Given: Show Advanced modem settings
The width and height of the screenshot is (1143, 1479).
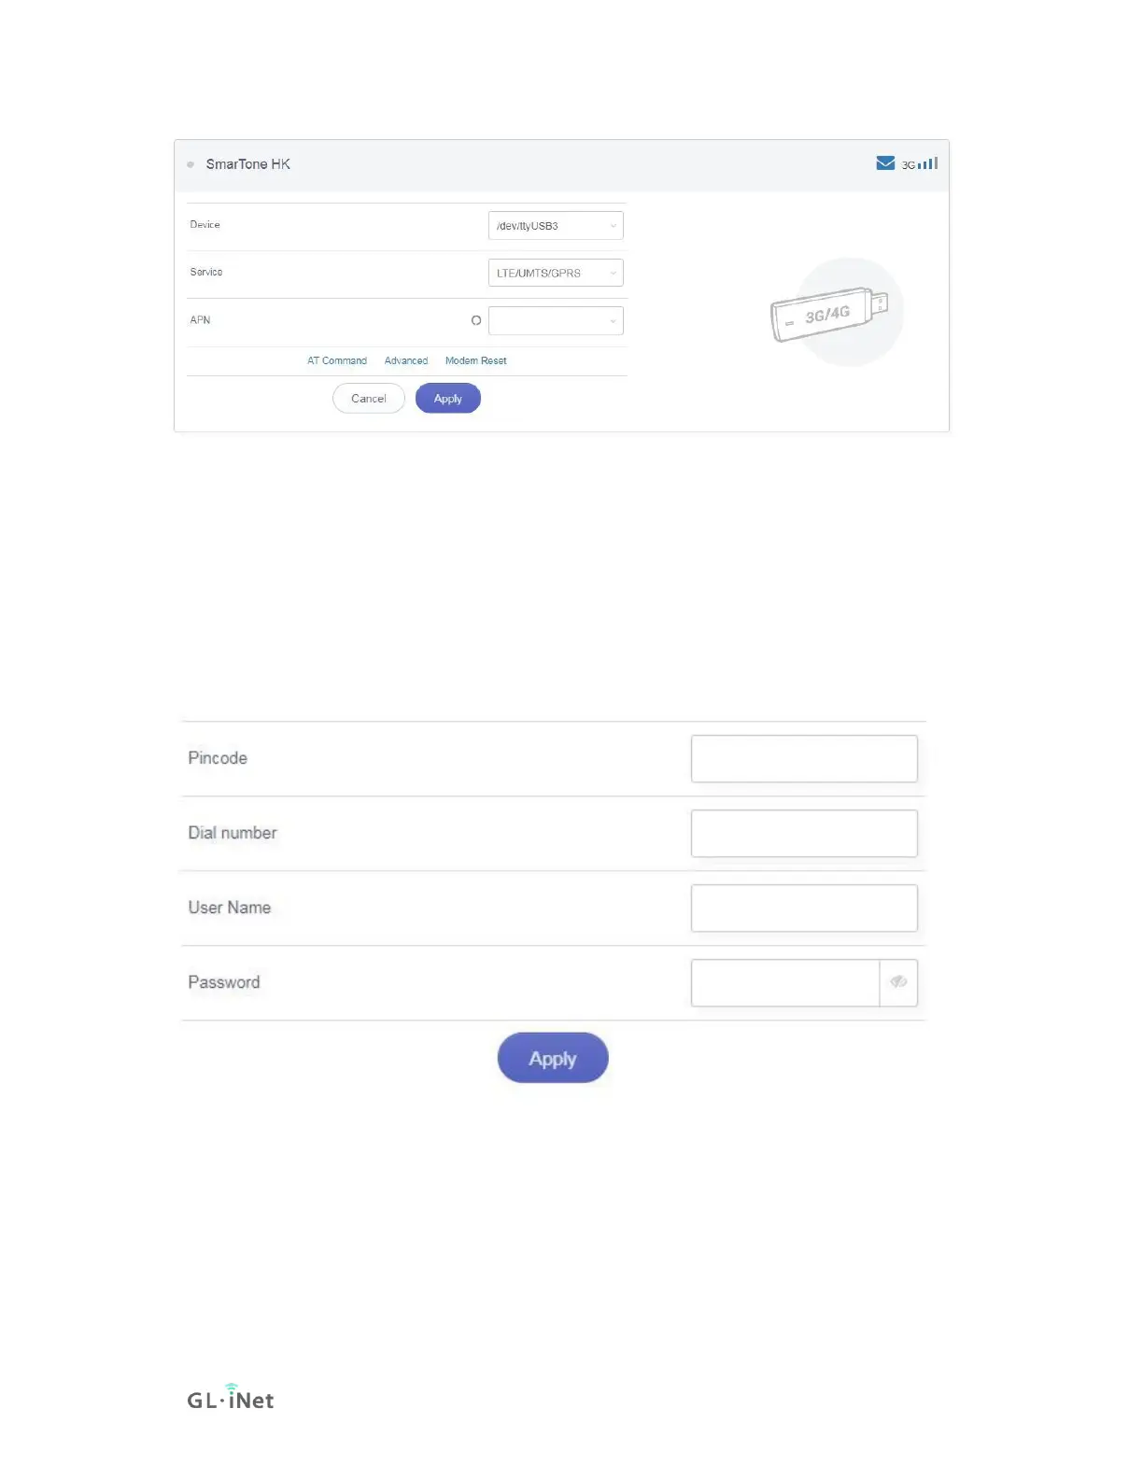Looking at the screenshot, I should (x=406, y=360).
